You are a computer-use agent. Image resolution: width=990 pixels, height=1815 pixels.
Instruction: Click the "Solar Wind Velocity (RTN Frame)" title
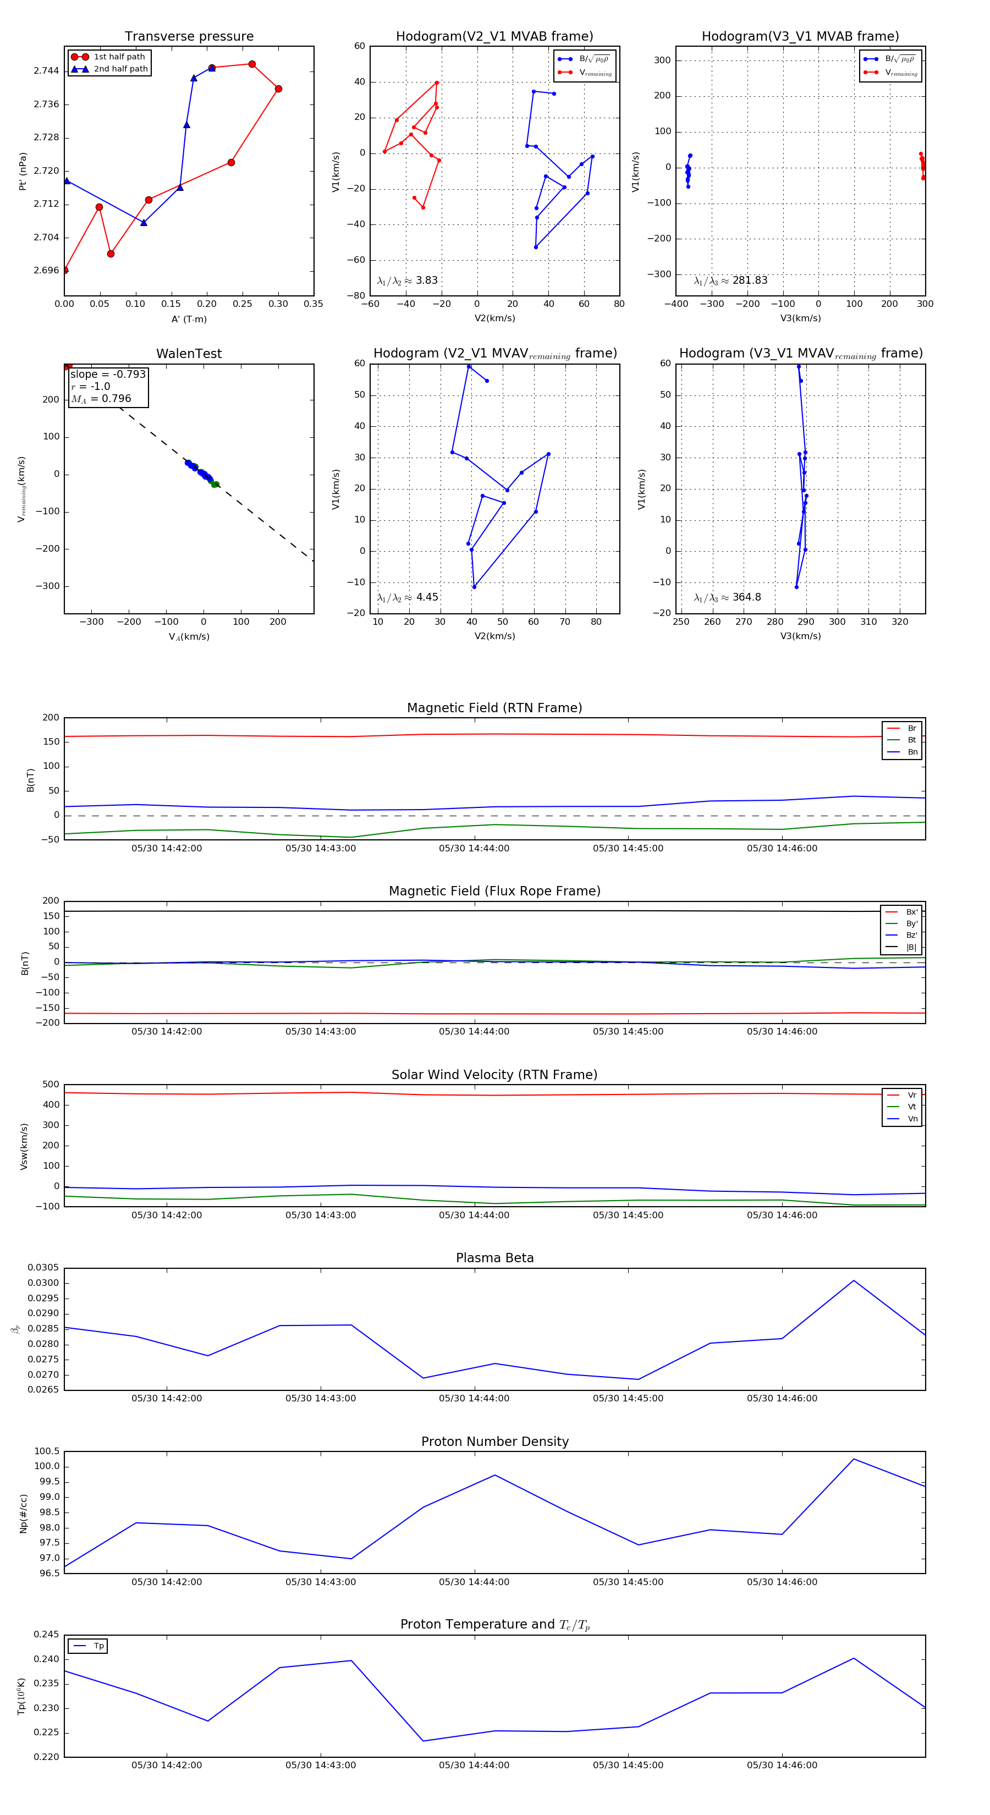coord(494,1075)
